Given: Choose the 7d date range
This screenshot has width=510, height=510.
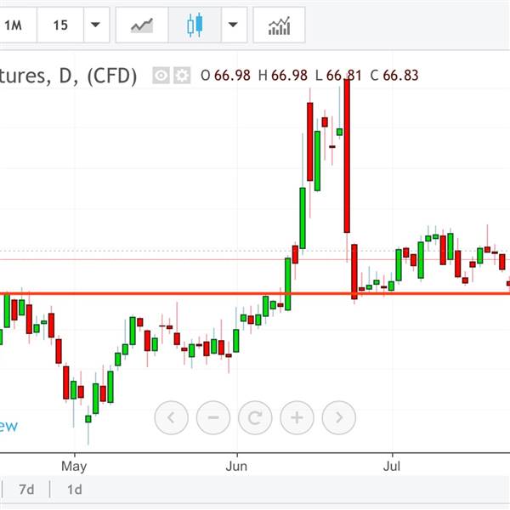Looking at the screenshot, I should tap(26, 490).
